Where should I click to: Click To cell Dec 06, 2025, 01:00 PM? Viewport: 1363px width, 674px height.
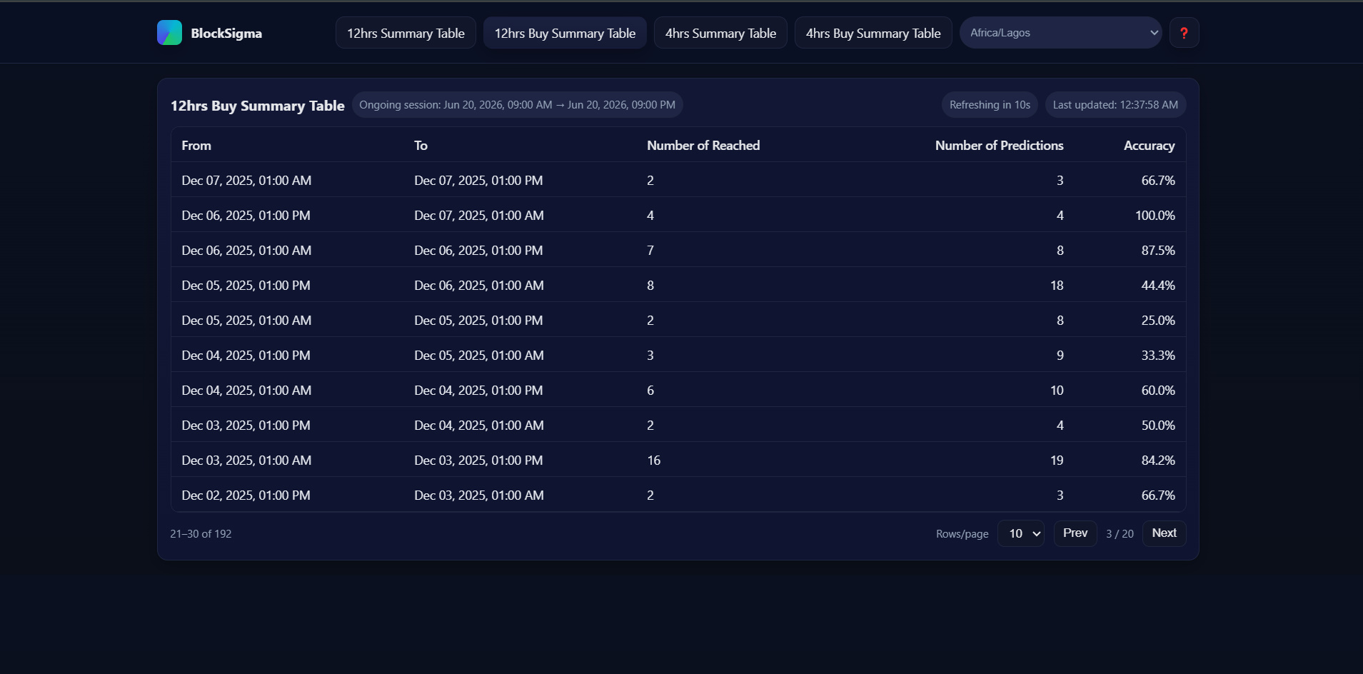pos(478,251)
